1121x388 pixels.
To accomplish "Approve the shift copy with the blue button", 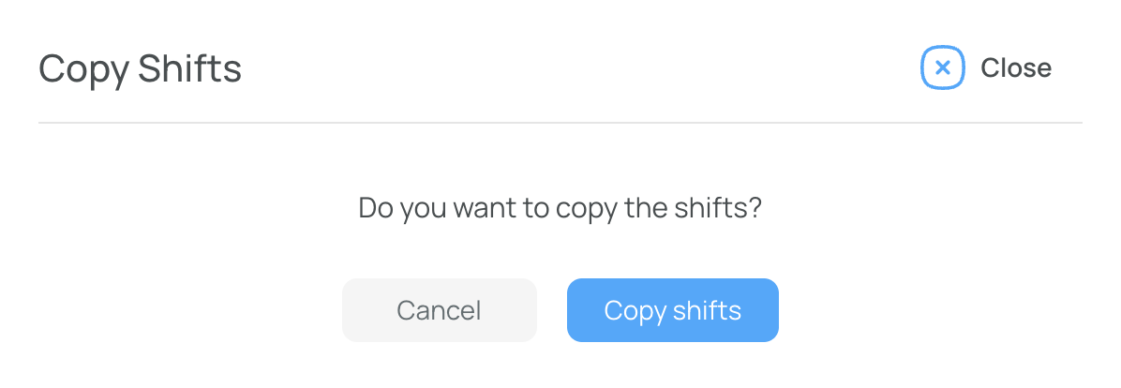I will tap(673, 310).
